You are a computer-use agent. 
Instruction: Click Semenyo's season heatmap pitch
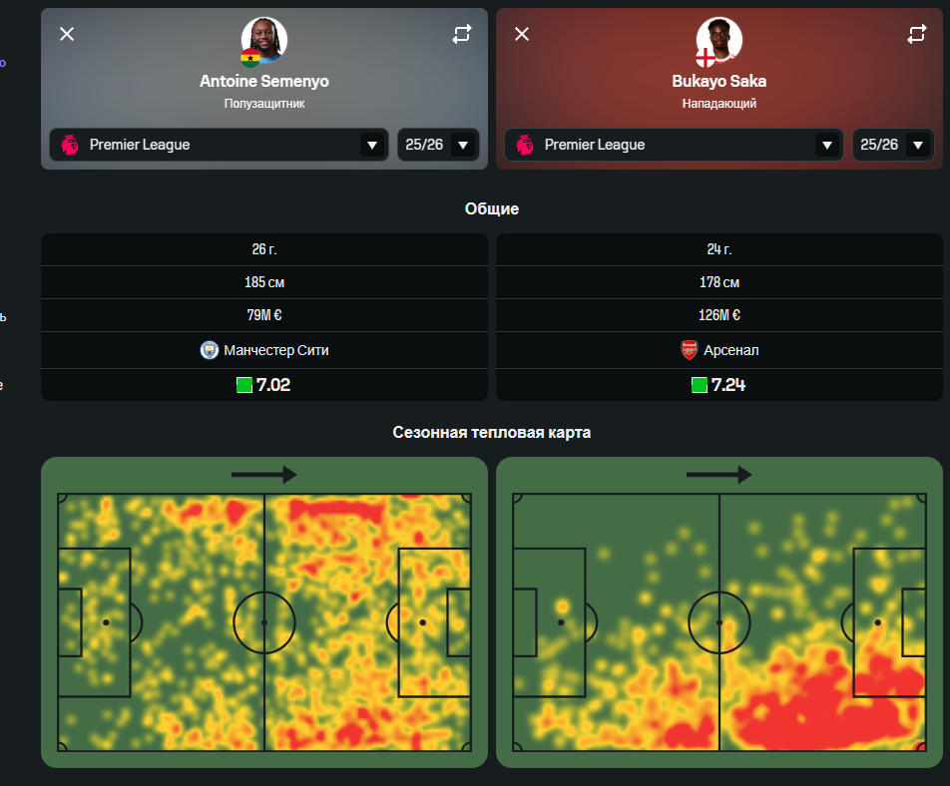point(264,622)
